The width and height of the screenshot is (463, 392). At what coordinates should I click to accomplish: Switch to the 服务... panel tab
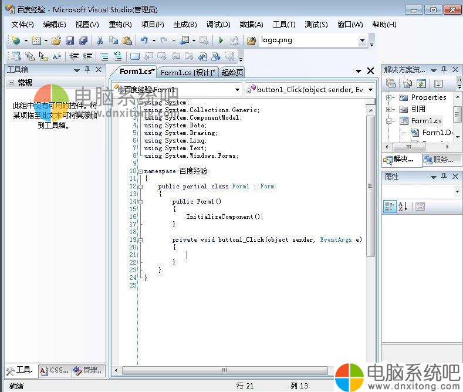point(442,160)
